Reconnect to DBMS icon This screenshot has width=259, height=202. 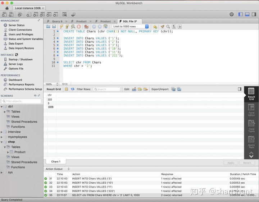click(73, 14)
